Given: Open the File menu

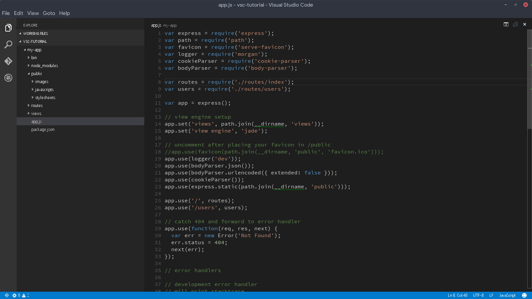Looking at the screenshot, I should point(6,13).
